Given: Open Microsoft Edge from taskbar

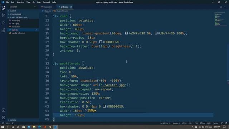Looking at the screenshot, I should [39, 127].
